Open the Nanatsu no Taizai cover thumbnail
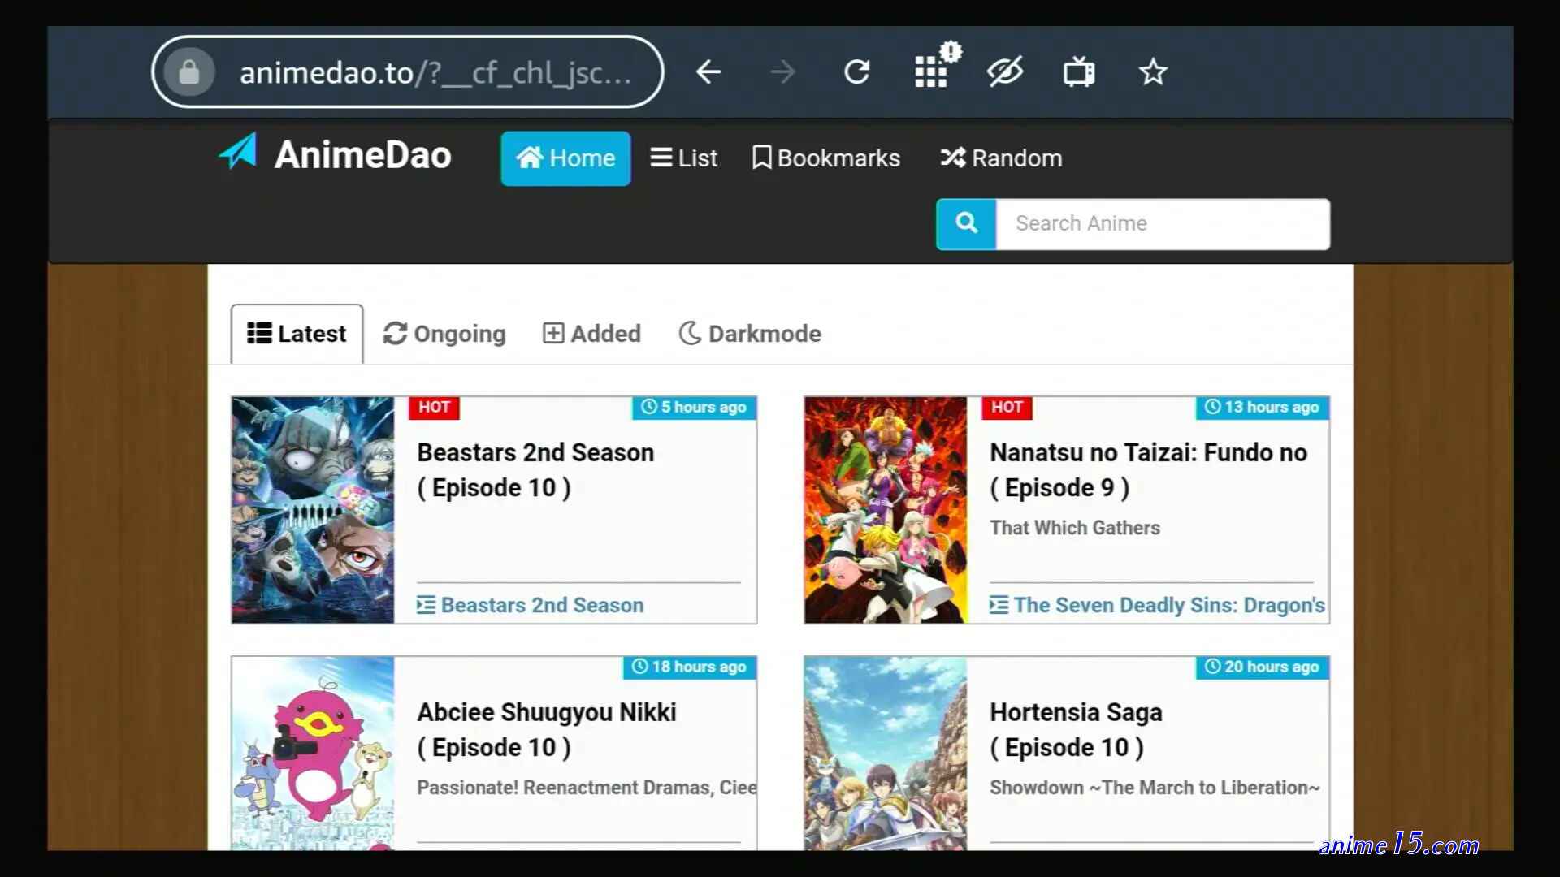This screenshot has width=1560, height=877. point(886,510)
